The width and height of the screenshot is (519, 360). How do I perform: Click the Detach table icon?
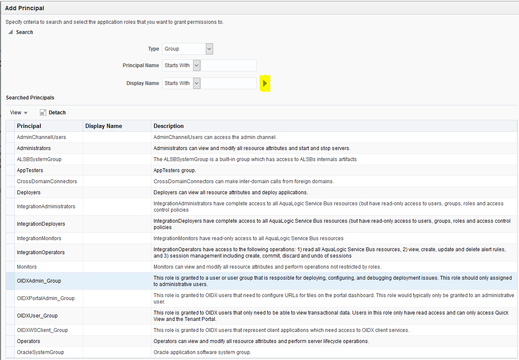tap(52, 112)
